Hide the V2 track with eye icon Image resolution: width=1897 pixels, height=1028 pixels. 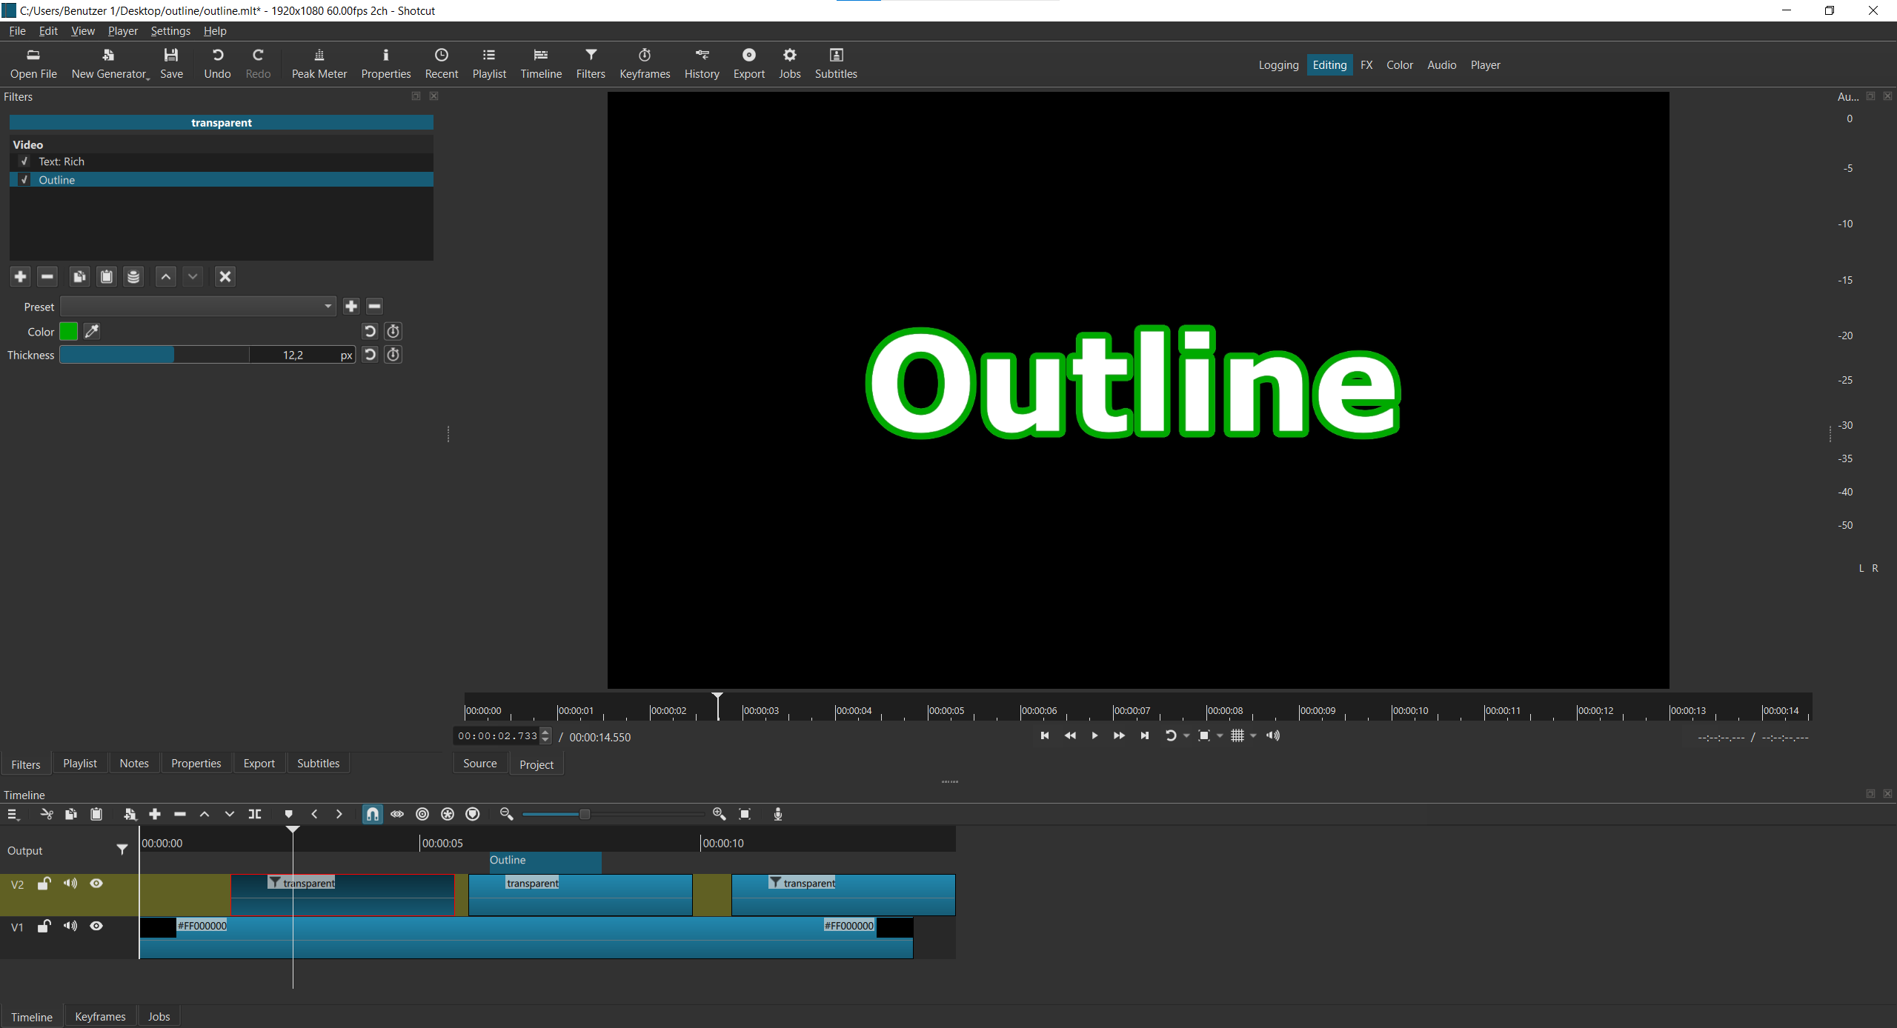coord(96,883)
